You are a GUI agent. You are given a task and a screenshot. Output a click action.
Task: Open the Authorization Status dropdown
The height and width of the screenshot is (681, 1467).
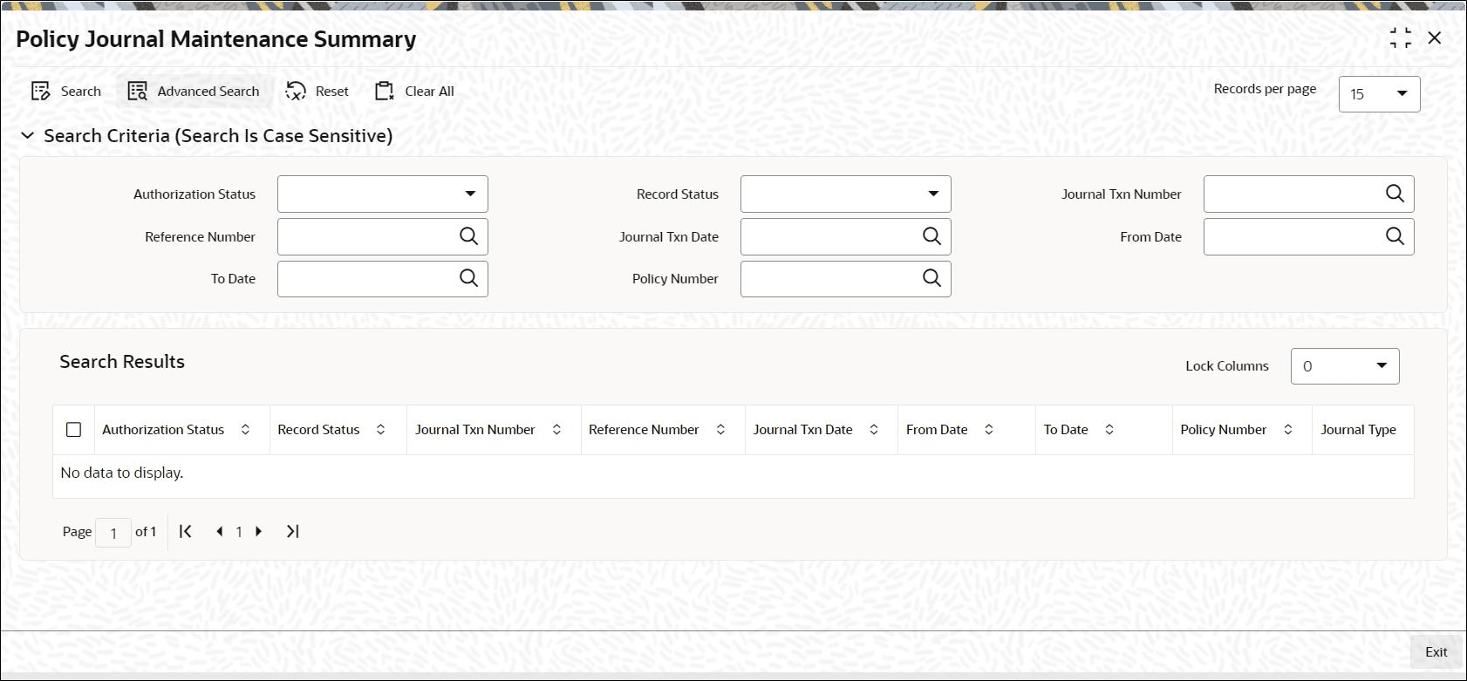(x=383, y=194)
